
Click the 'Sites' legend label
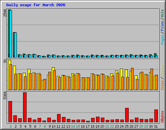[162, 85]
